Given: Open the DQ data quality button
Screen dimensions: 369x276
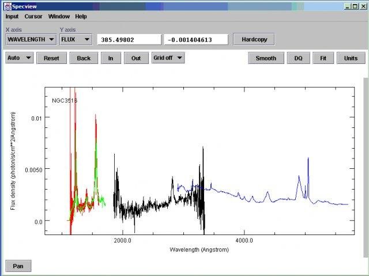Looking at the screenshot, I should (298, 58).
